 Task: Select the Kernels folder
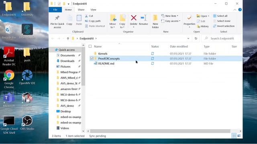click(103, 54)
